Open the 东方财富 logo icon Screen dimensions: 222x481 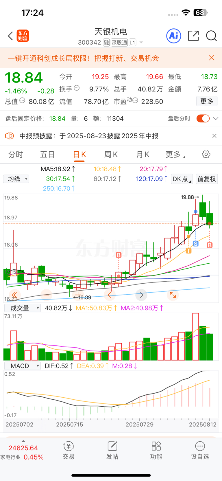[23, 36]
